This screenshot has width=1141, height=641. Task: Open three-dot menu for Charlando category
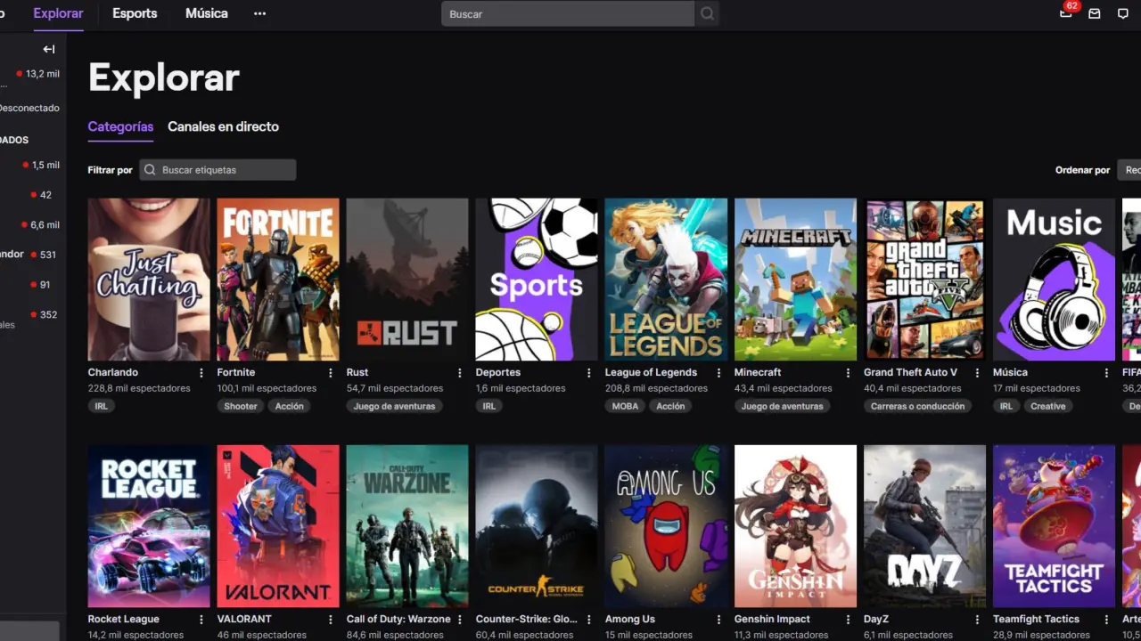pyautogui.click(x=201, y=373)
